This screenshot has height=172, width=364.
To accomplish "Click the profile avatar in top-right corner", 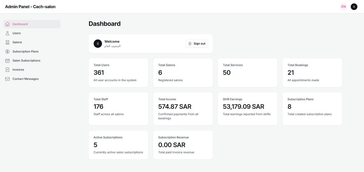I will point(354,7).
